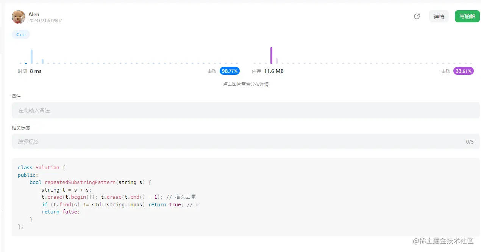Click the 'return false;' code line
The height and width of the screenshot is (252, 481).
click(x=61, y=212)
